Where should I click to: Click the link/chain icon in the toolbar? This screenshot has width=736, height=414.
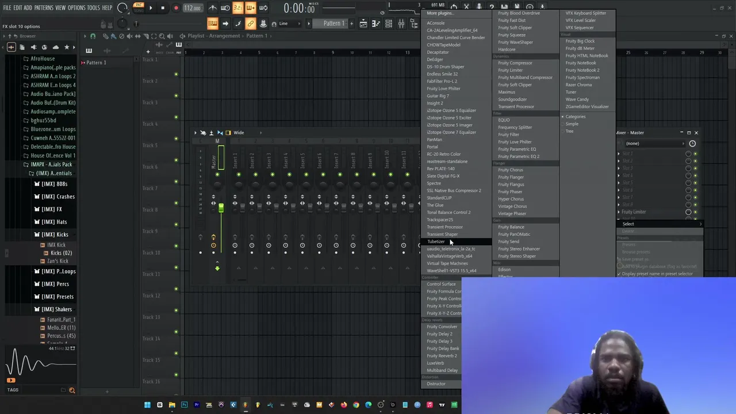tap(251, 24)
